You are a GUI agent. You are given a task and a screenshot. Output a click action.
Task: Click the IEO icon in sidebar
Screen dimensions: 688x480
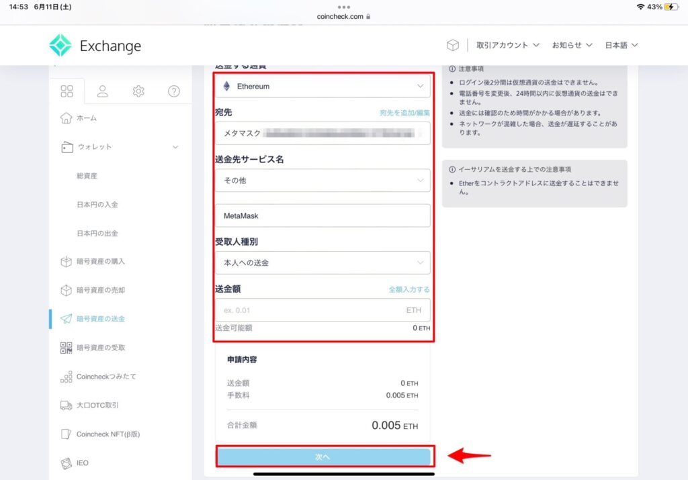pyautogui.click(x=67, y=463)
